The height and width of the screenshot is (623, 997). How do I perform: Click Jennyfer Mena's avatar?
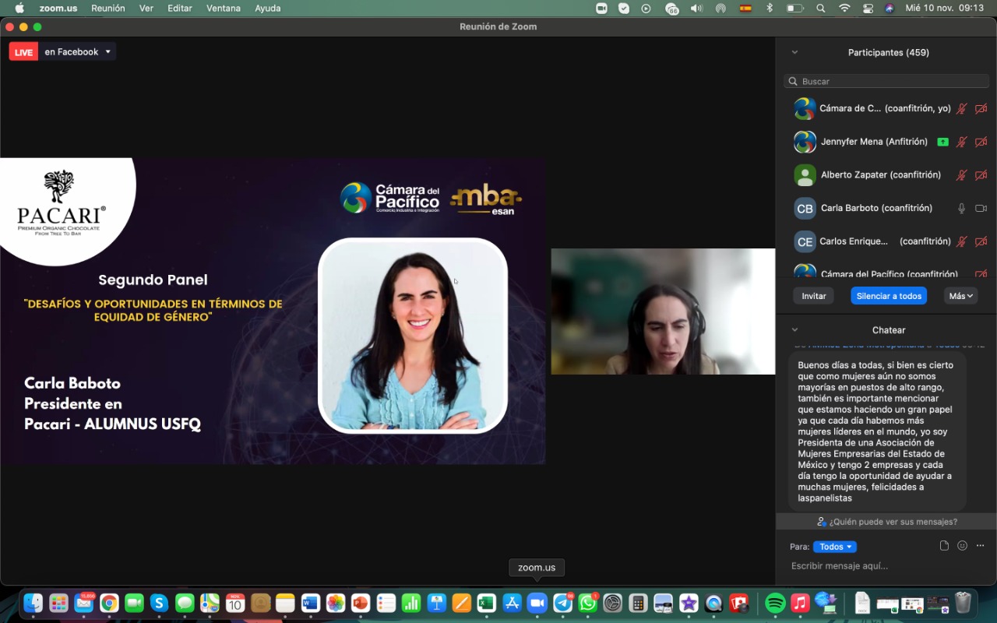(805, 142)
